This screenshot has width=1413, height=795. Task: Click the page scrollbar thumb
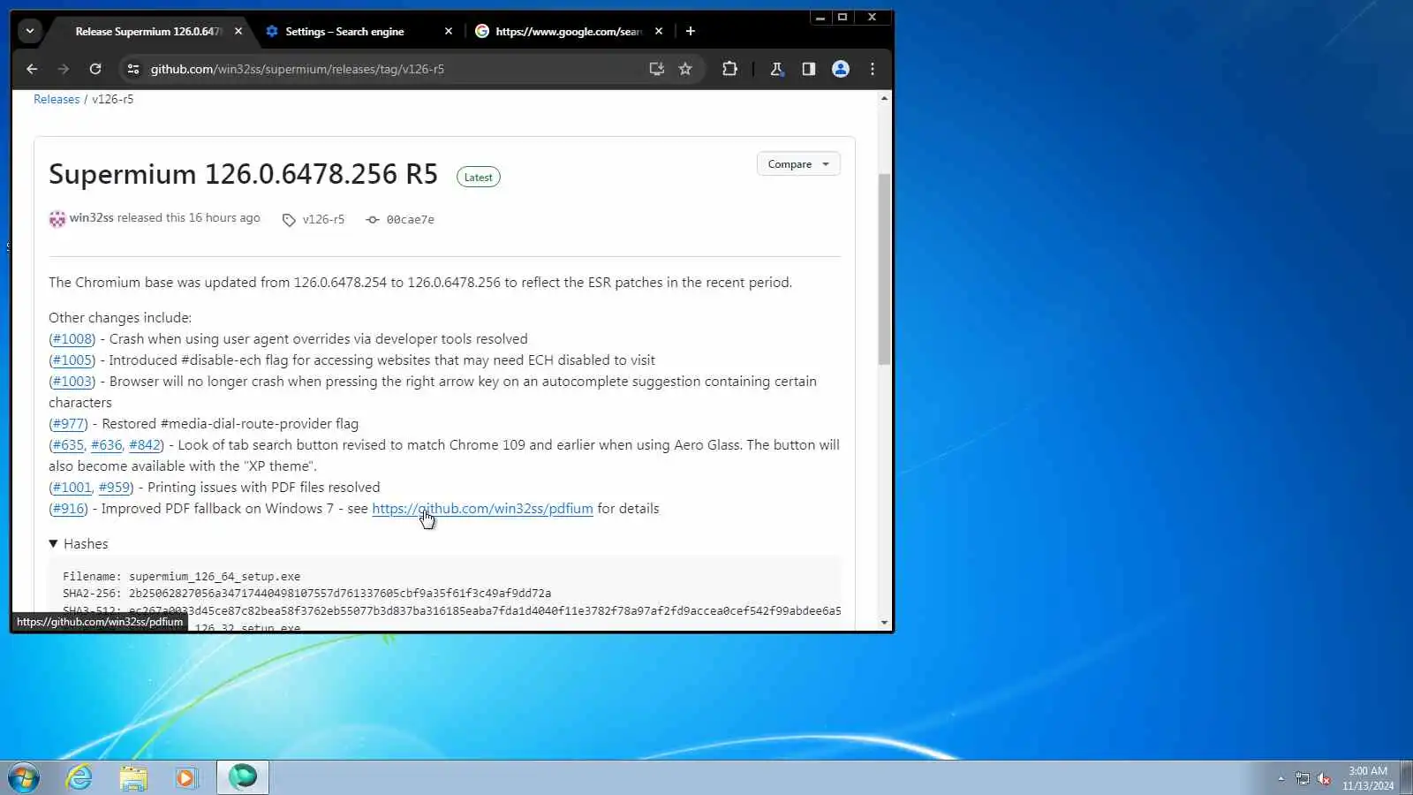[884, 269]
